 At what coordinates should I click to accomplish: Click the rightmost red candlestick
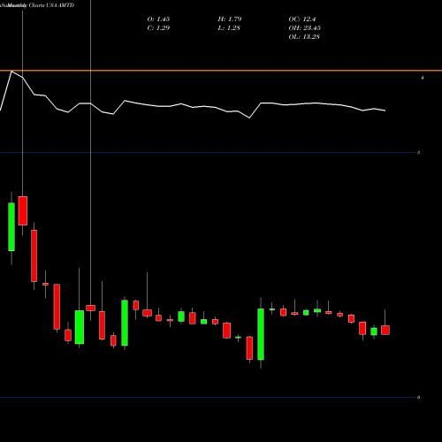point(385,330)
